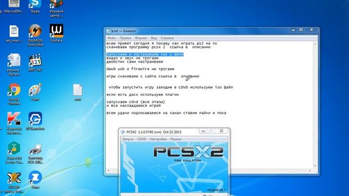349x196 pixels.
Task: Click the line 'всем привет сегодня я покажу'
Action: [161, 44]
